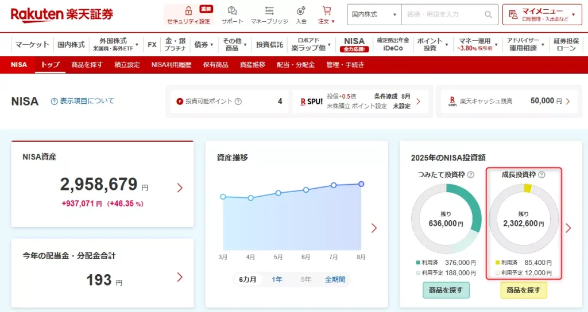Open the マーケット menu
588x312 pixels.
pos(32,45)
